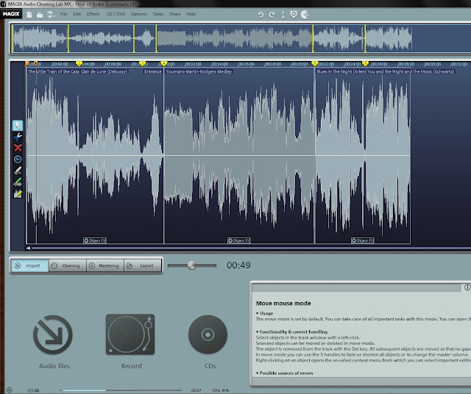Select the yellow pencil spectral draw tool

pos(18,193)
